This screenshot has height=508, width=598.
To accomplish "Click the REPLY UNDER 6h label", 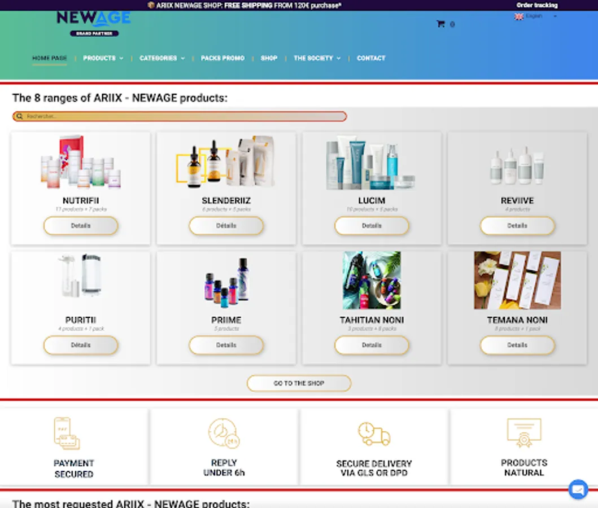I will [x=224, y=467].
